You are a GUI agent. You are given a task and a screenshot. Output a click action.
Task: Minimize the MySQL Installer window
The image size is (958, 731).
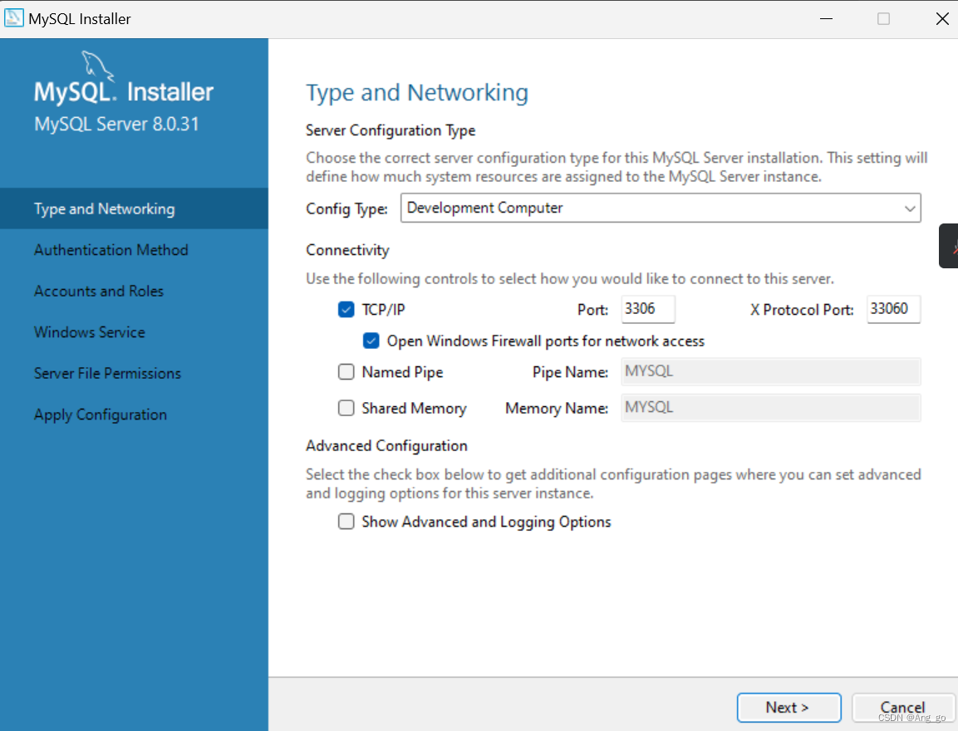(826, 18)
